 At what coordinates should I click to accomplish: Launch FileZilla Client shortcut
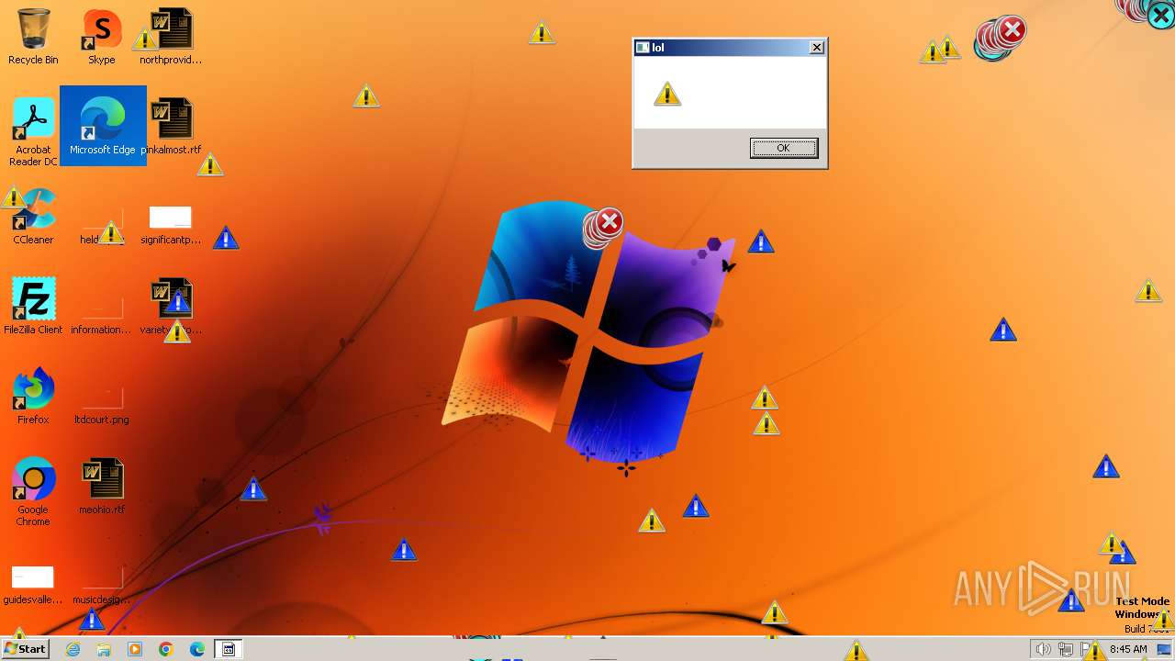click(x=33, y=306)
